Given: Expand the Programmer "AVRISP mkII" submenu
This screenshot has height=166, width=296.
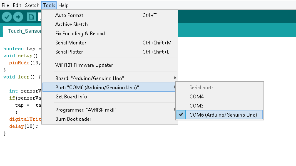Looking at the screenshot, I should point(109,110).
